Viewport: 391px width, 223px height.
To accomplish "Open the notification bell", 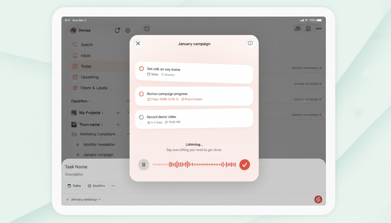I will click(x=117, y=30).
